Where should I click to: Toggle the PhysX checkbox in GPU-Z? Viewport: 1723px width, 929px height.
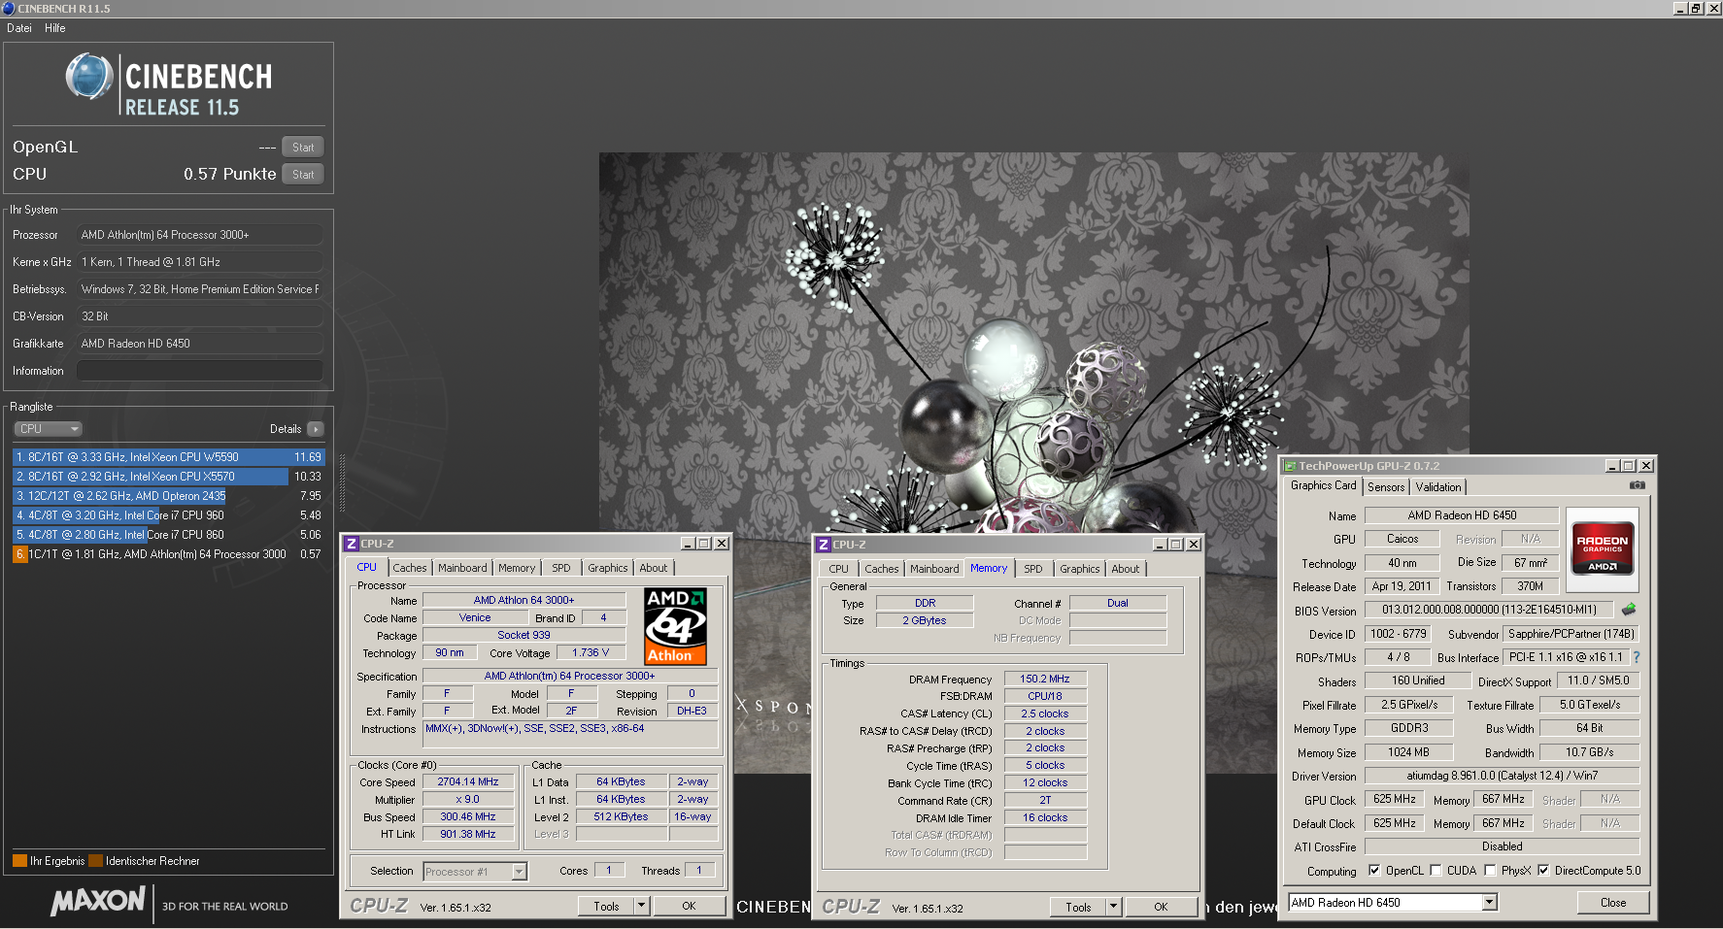pyautogui.click(x=1490, y=871)
